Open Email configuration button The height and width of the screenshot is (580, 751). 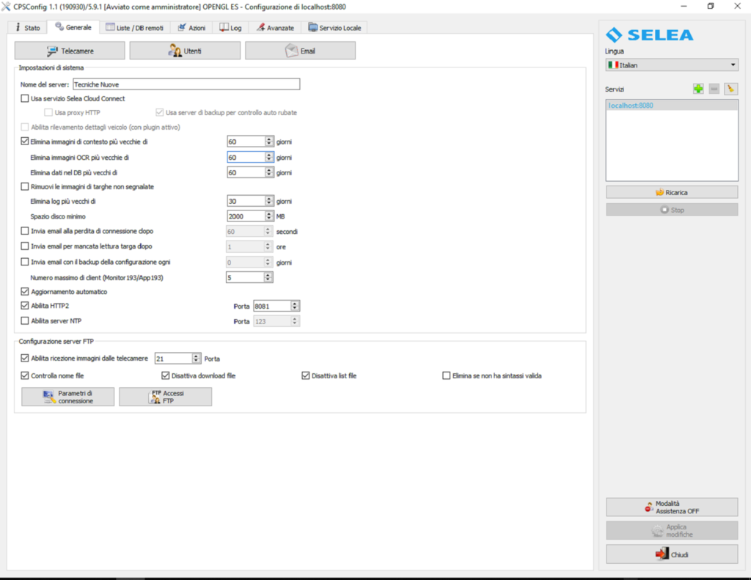pos(300,51)
